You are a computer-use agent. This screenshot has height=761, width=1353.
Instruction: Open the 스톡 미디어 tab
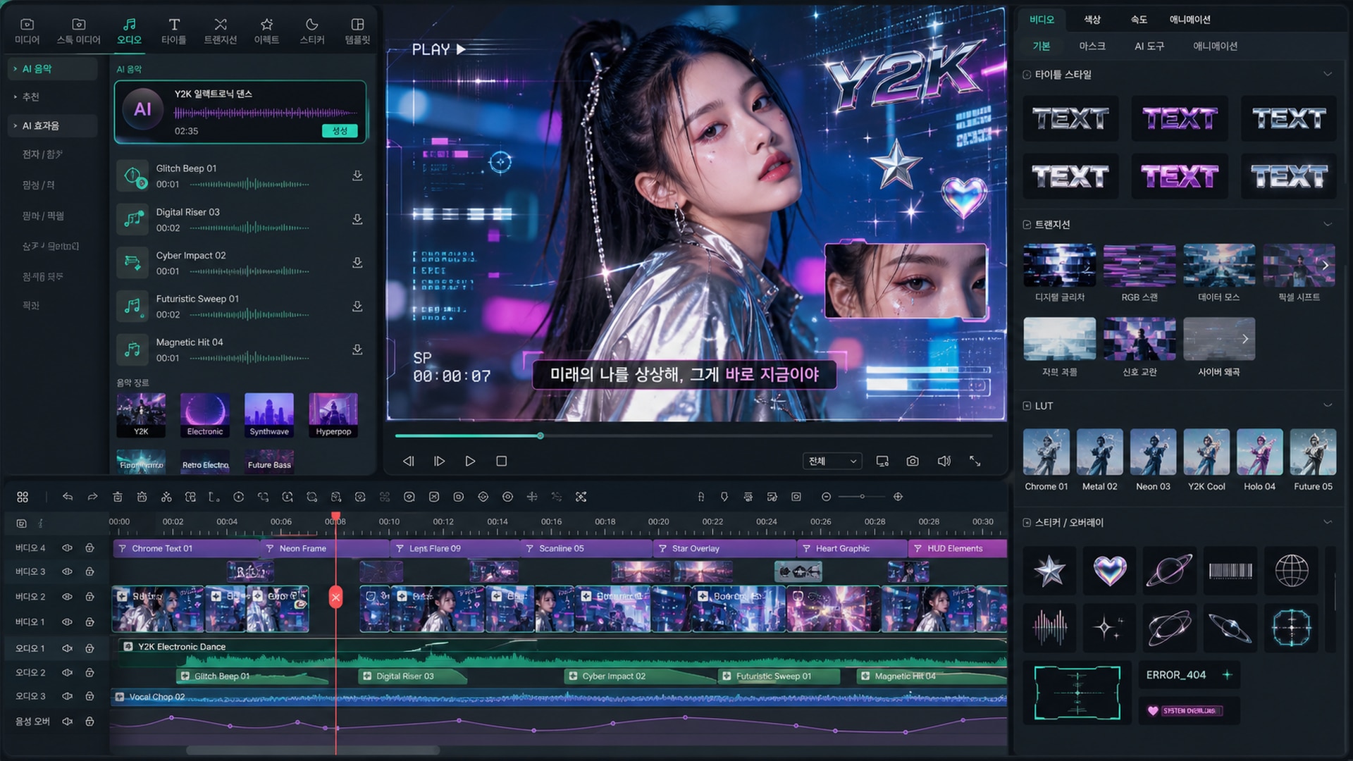coord(78,32)
